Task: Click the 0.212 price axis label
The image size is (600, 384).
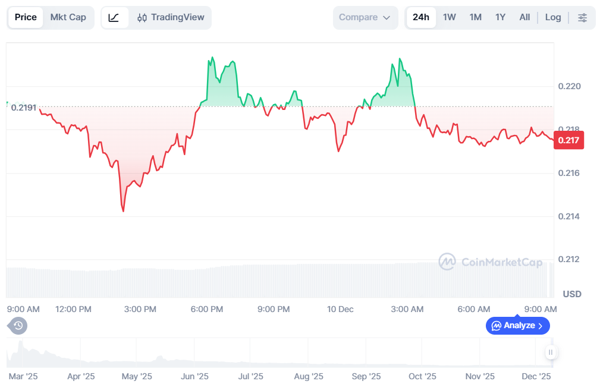Action: [x=569, y=259]
